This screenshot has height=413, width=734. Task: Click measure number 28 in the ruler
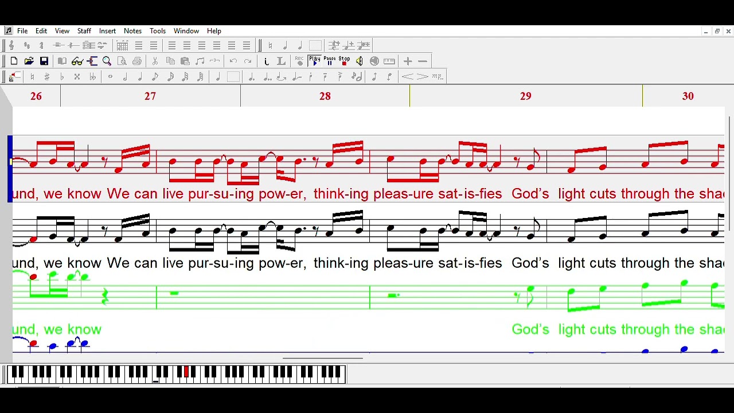pyautogui.click(x=325, y=96)
